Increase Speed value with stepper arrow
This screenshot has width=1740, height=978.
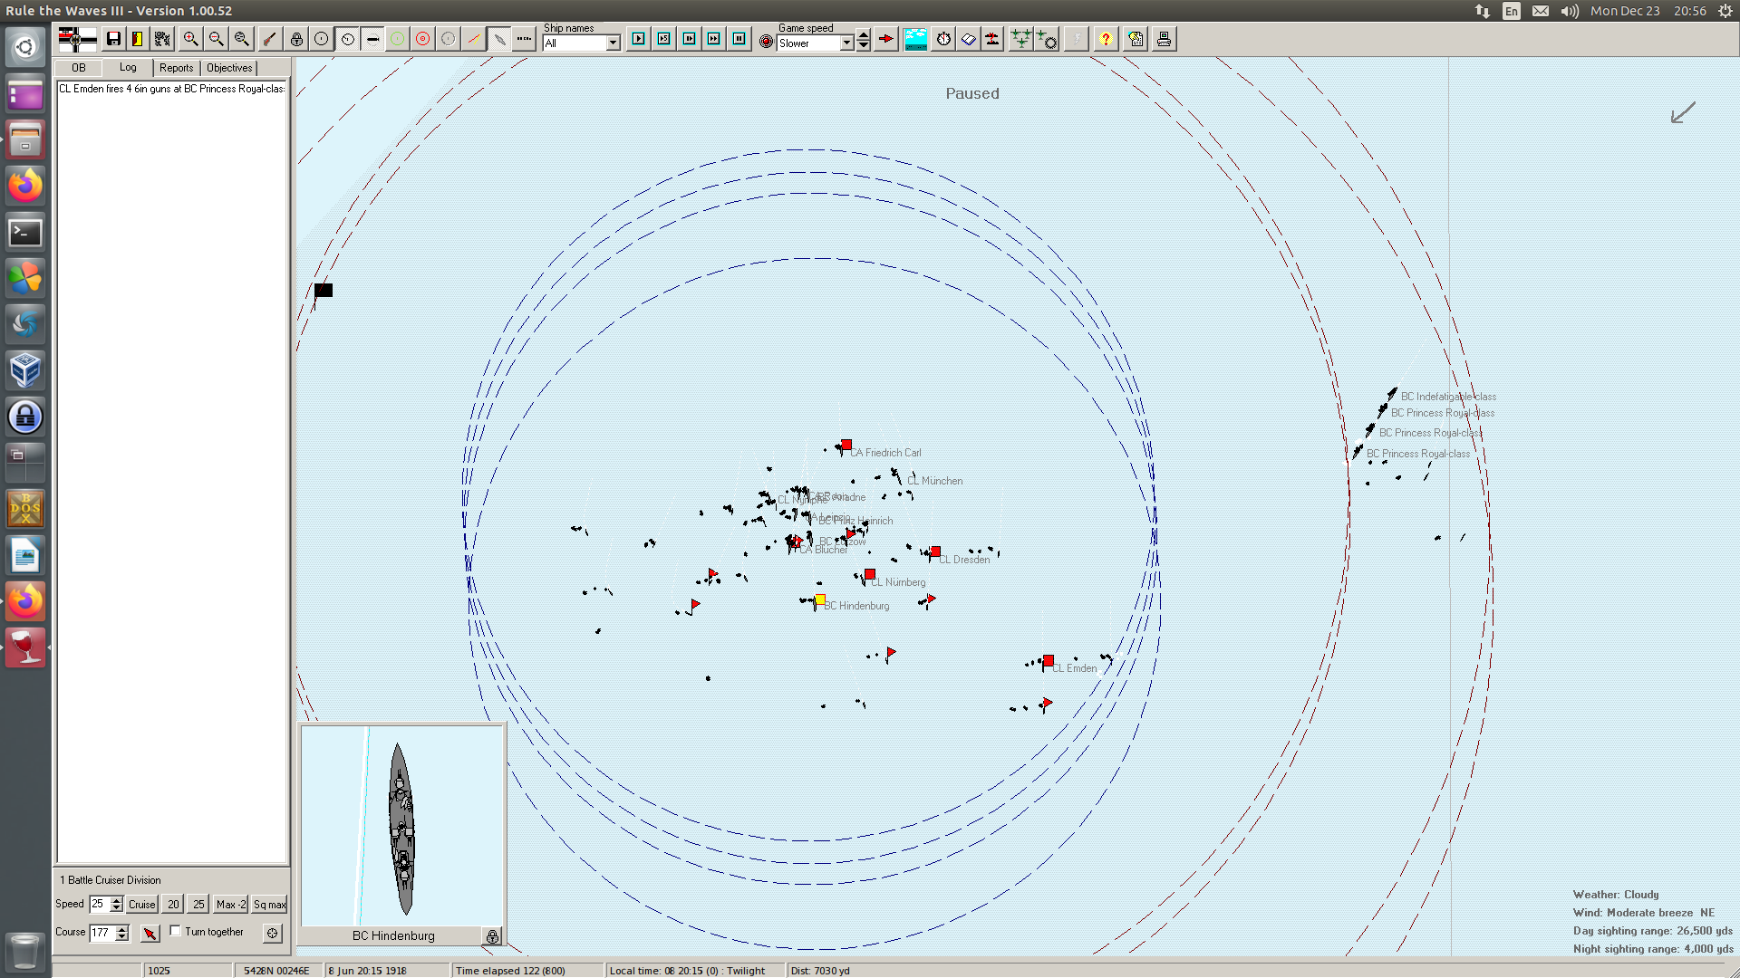116,900
